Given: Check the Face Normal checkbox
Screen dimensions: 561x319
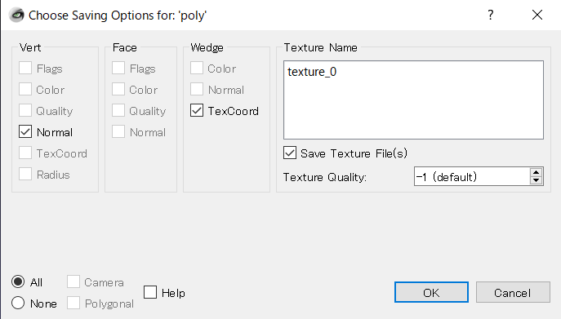Looking at the screenshot, I should (118, 132).
